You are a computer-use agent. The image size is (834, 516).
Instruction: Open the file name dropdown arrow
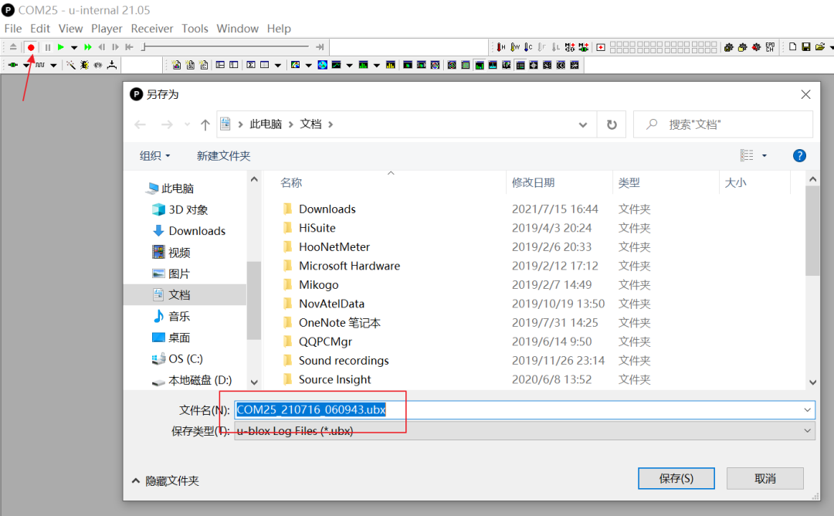click(x=808, y=410)
